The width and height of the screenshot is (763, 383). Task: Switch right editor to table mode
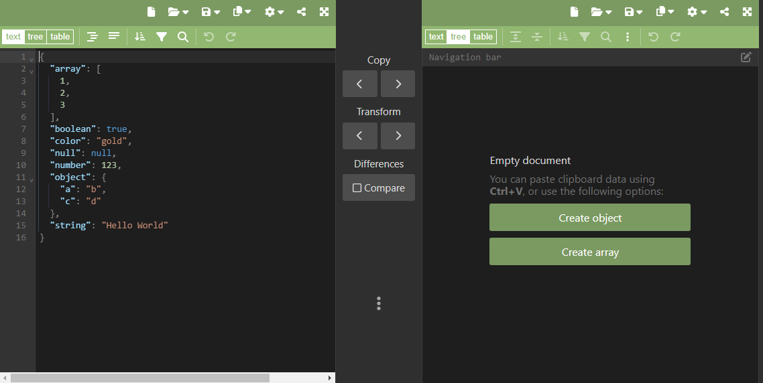tap(483, 36)
